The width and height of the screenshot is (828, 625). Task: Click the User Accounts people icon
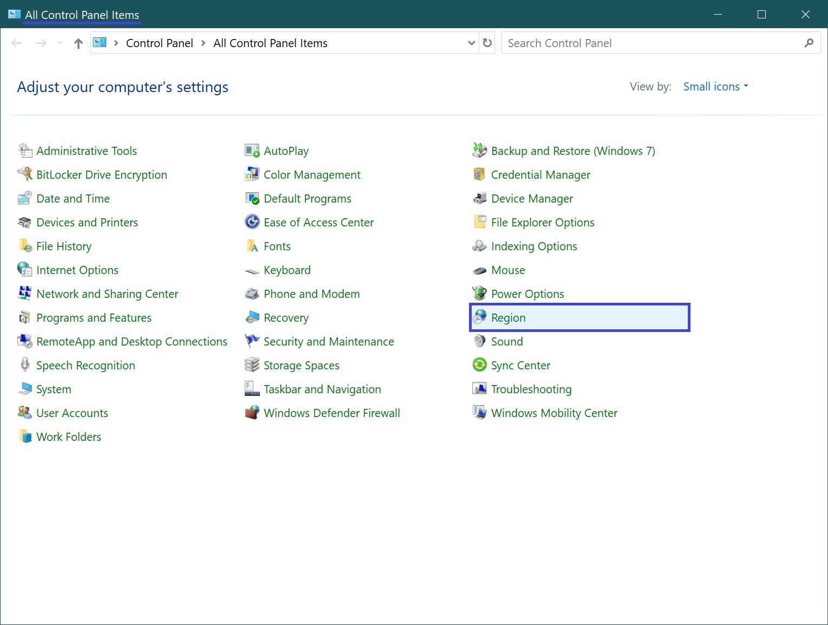pyautogui.click(x=25, y=413)
